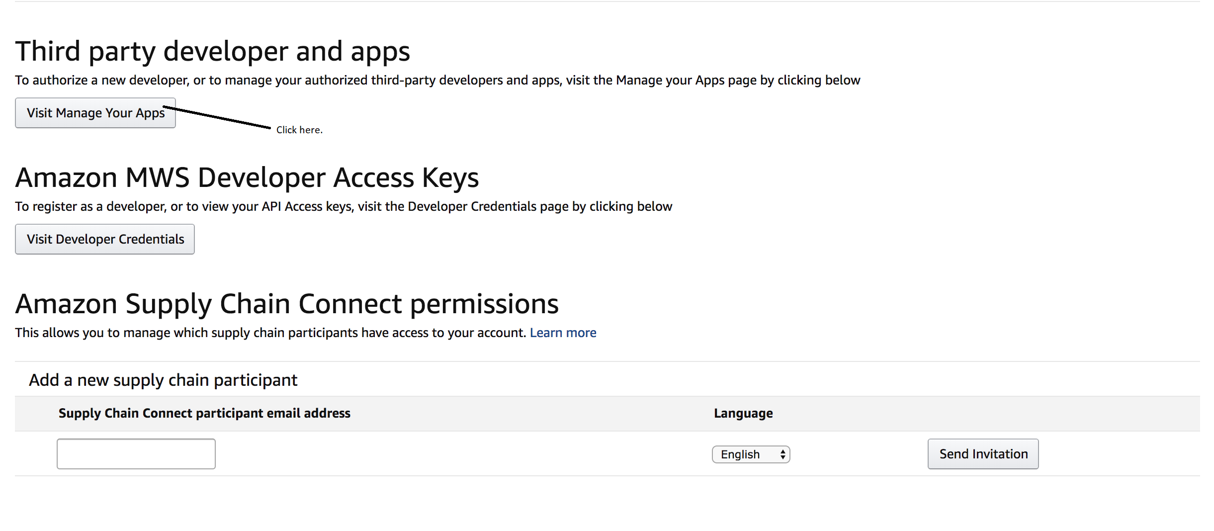This screenshot has width=1214, height=531.
Task: Click the Visit Manage Your Apps button
Action: [x=95, y=113]
